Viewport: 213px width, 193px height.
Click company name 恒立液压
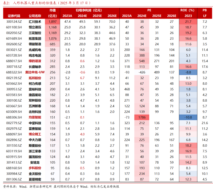point(35,27)
